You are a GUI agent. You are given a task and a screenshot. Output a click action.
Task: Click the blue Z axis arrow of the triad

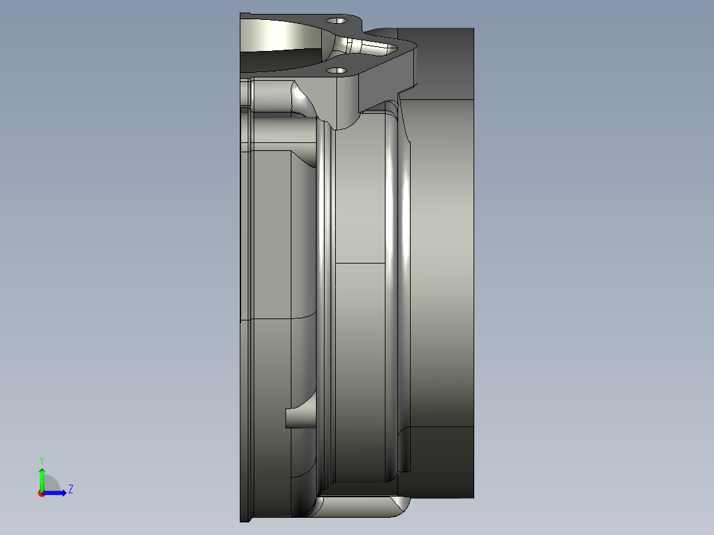click(x=56, y=493)
